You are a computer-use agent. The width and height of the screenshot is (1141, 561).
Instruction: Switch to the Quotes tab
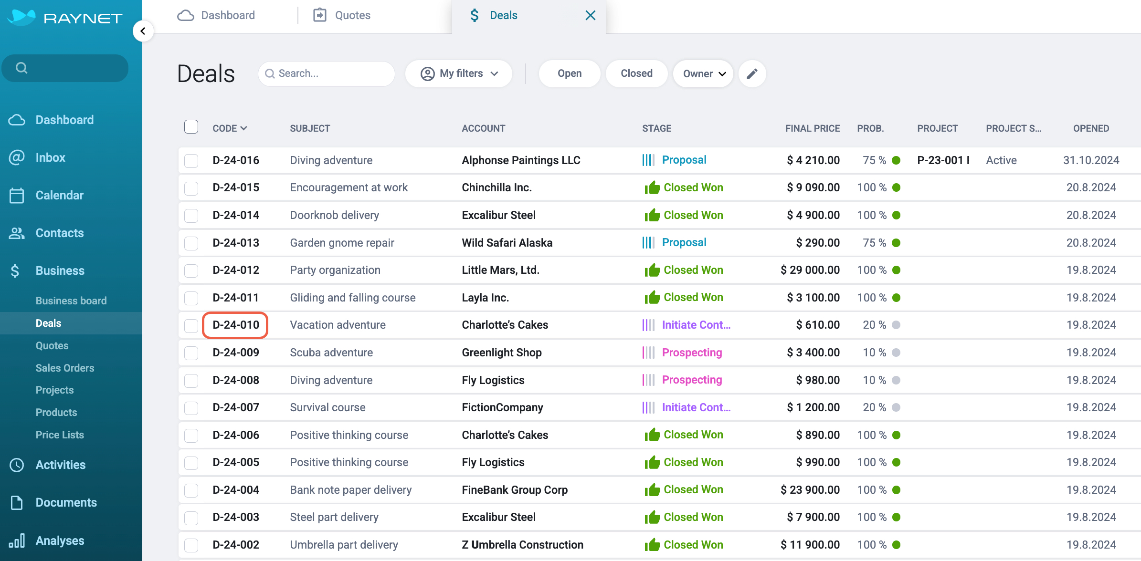[x=342, y=15]
